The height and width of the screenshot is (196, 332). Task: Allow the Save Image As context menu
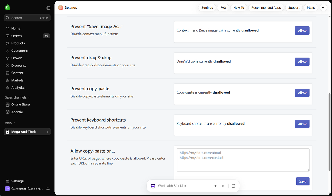[x=302, y=31]
